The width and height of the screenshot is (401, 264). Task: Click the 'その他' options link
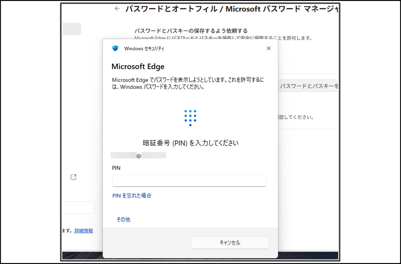pos(123,220)
